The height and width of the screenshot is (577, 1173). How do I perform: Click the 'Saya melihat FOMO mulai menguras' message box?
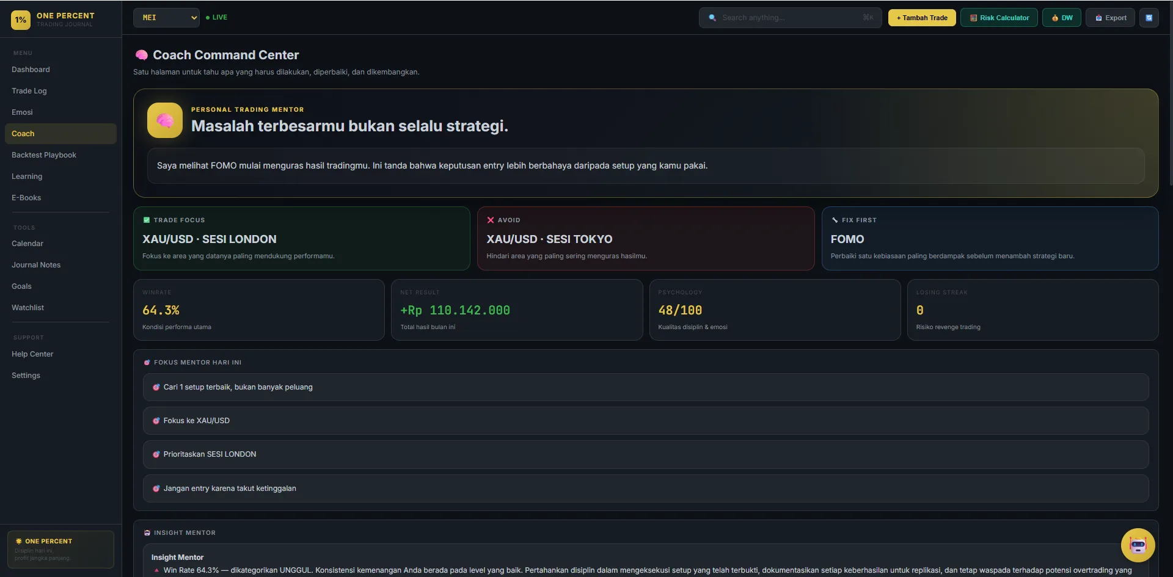click(x=646, y=165)
